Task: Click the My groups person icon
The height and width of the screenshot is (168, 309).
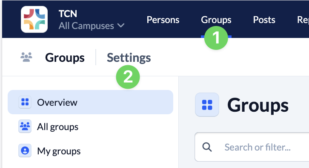Action: click(25, 151)
